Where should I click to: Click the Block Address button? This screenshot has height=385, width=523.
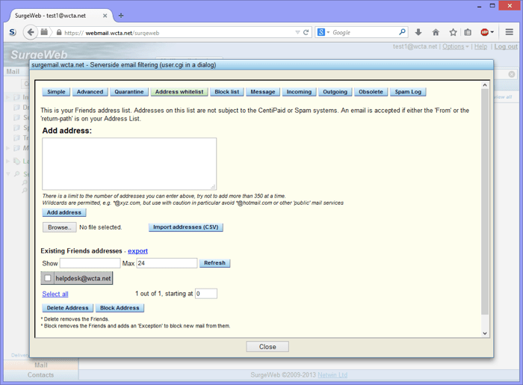point(120,308)
